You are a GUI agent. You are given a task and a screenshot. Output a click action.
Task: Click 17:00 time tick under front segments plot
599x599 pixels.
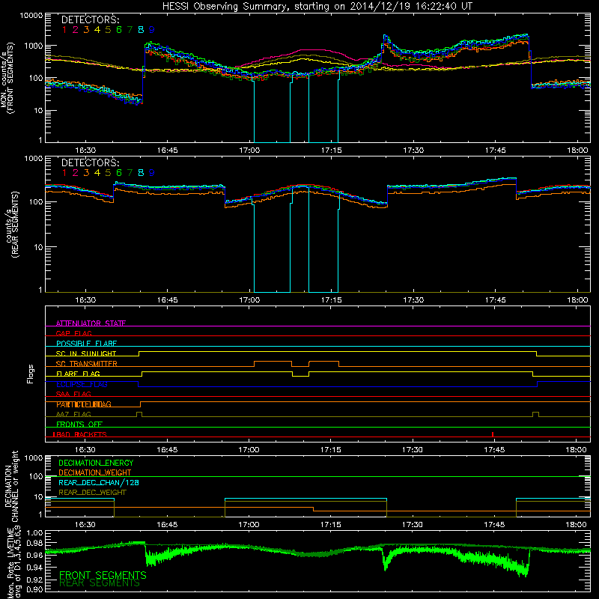[249, 150]
